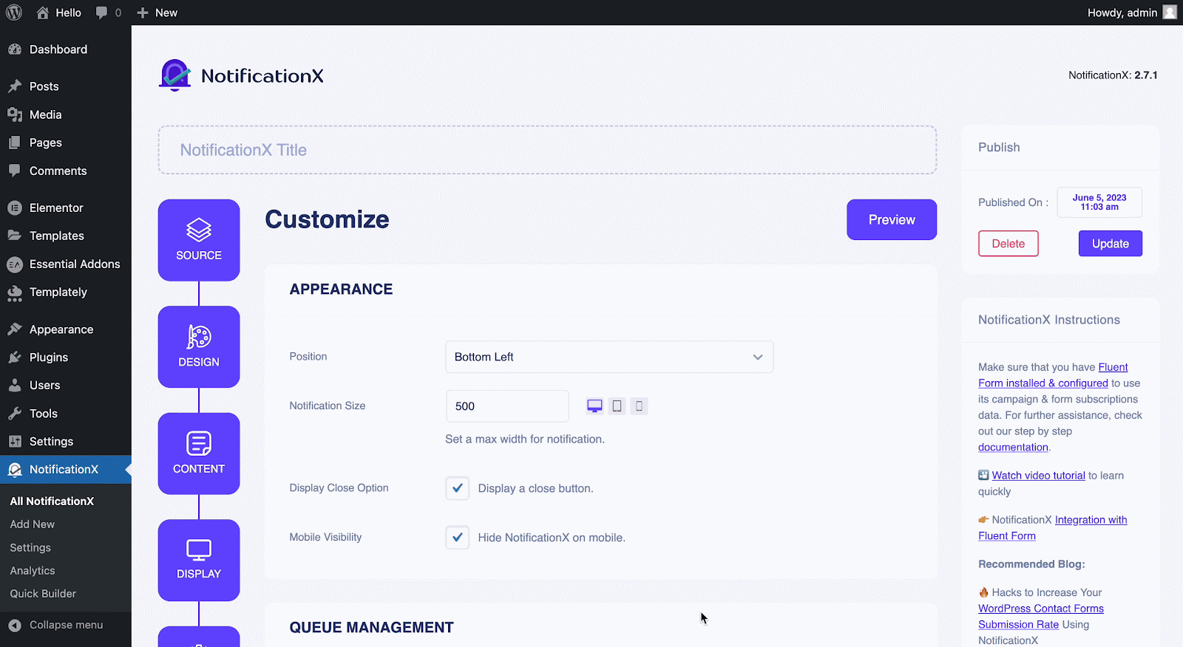Focus the NotificationX Title field
The width and height of the screenshot is (1183, 647).
coord(547,150)
